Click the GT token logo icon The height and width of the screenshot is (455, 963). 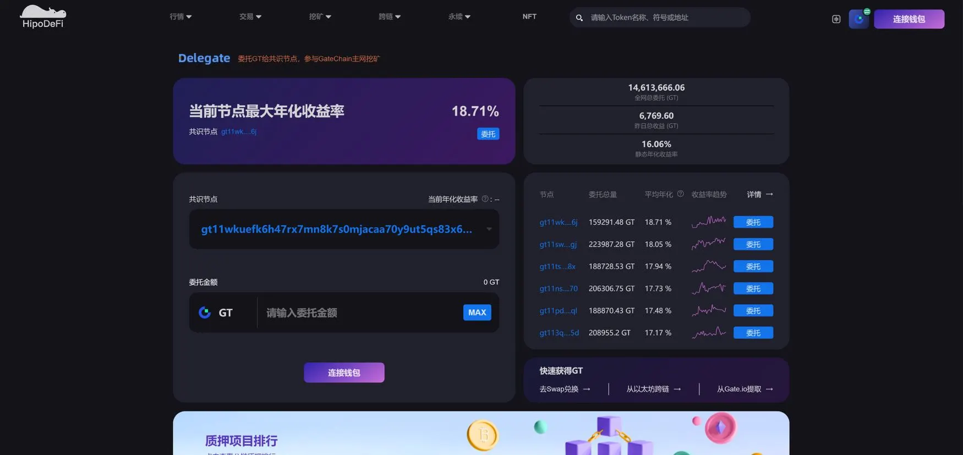pos(205,313)
